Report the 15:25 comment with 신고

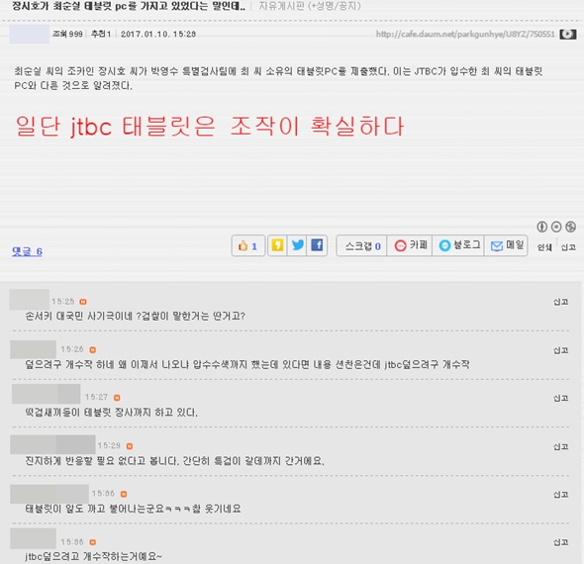click(561, 302)
